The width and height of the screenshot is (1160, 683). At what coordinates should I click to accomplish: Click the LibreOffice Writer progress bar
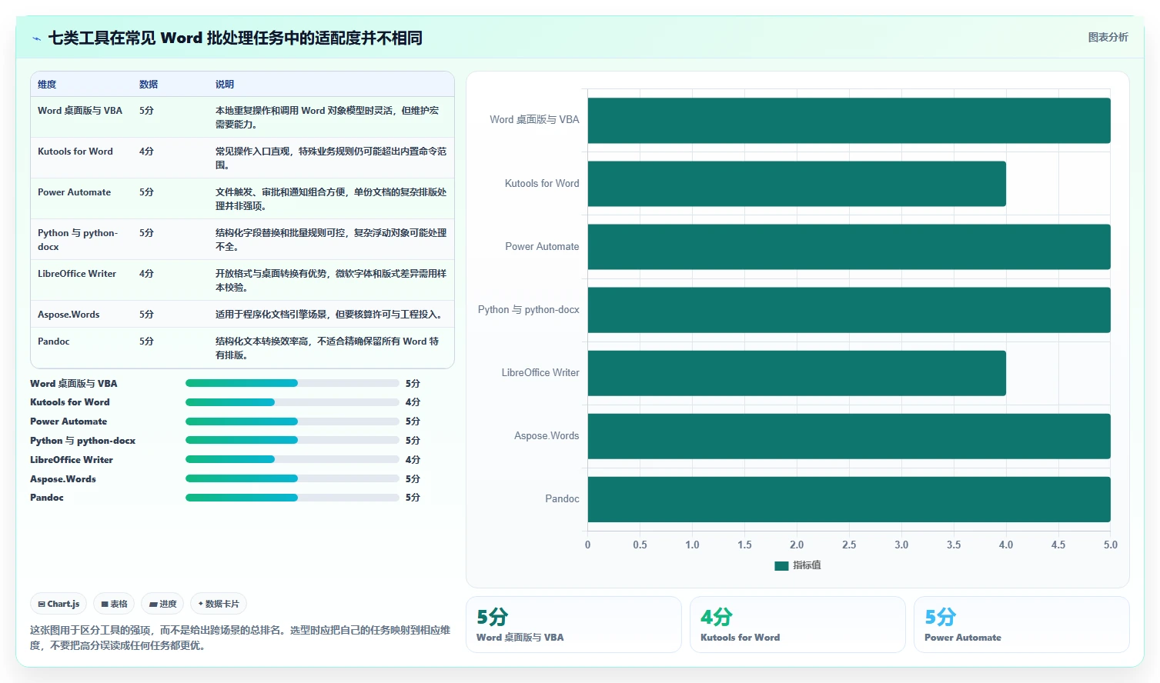pyautogui.click(x=293, y=459)
